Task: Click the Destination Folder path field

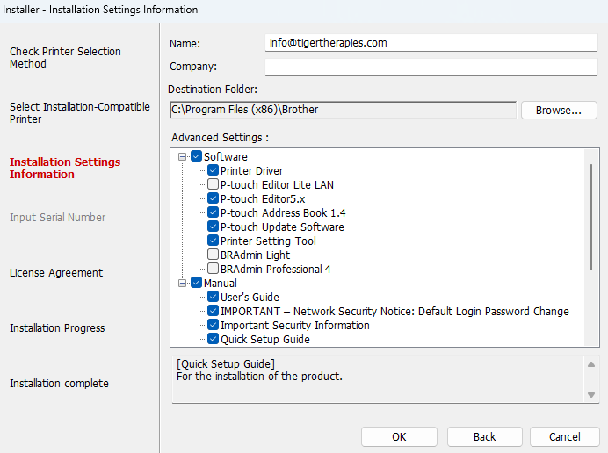Action: tap(344, 110)
